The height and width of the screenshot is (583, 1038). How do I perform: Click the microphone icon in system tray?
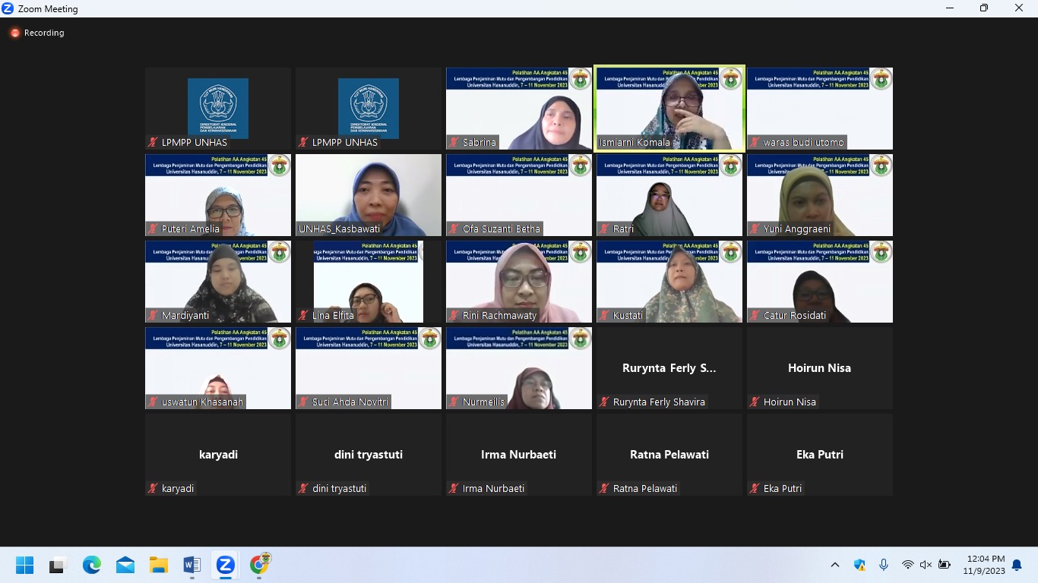coord(883,565)
